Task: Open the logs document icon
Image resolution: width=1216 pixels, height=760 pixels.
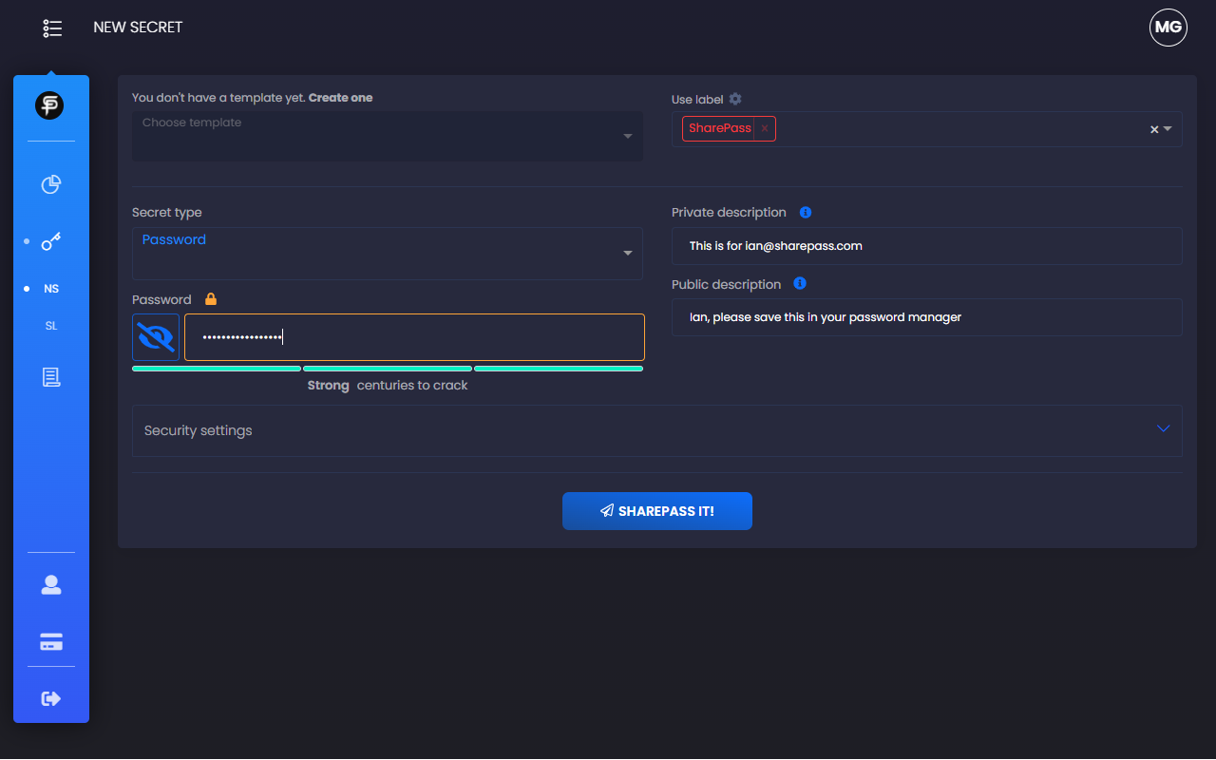Action: [x=51, y=378]
